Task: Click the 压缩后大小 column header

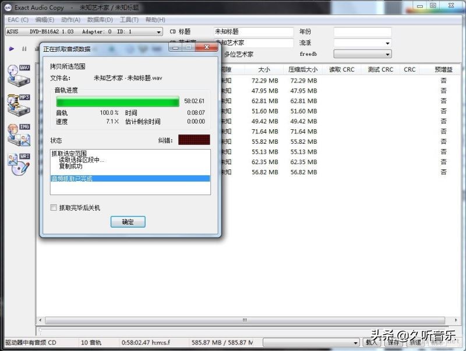Action: (302, 69)
